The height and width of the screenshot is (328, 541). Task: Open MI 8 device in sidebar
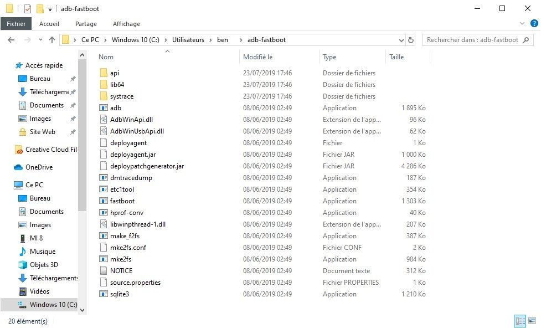point(36,238)
